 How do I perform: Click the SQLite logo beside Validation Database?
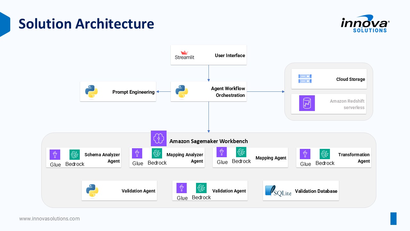pos(278,191)
